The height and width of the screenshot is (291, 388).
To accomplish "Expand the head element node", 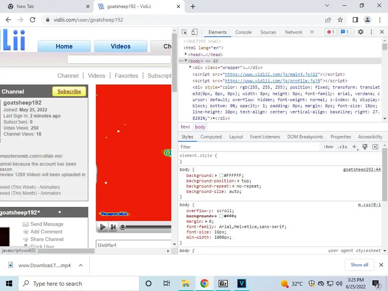I will pyautogui.click(x=186, y=54).
